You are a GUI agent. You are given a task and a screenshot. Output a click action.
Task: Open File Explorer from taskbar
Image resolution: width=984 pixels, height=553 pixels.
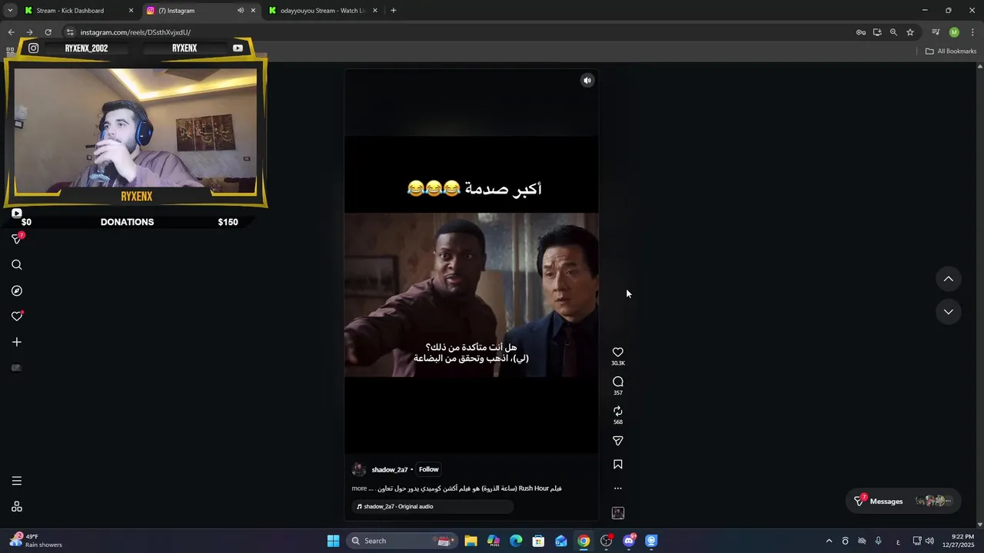click(470, 541)
